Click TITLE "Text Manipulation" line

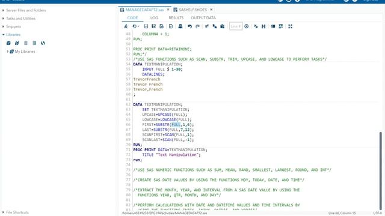coord(171,155)
